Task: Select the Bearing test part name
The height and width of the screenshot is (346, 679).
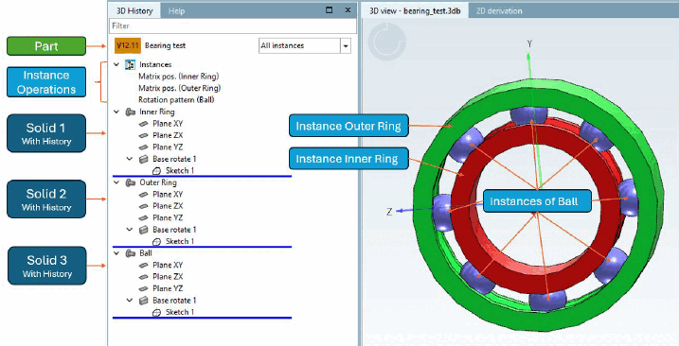Action: (165, 45)
